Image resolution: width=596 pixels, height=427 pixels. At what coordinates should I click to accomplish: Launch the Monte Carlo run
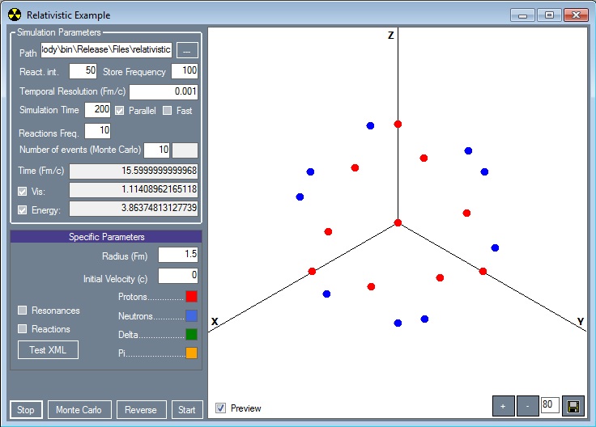[x=79, y=410]
